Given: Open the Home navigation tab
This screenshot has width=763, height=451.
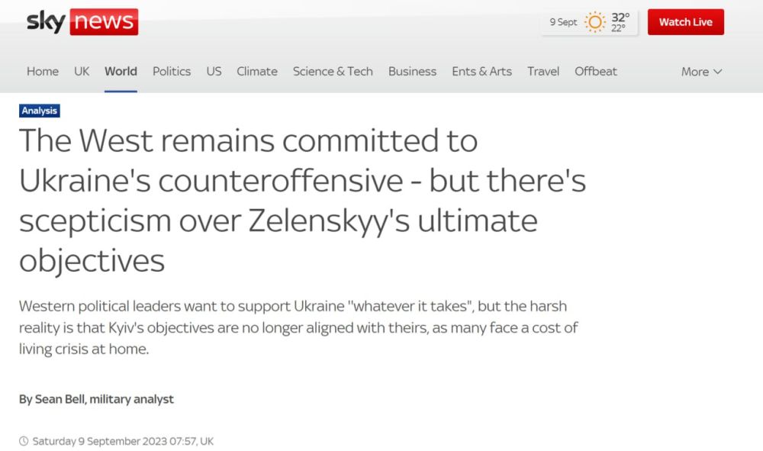Looking at the screenshot, I should point(43,71).
